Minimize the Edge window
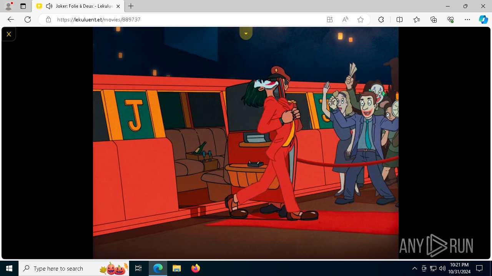The width and height of the screenshot is (492, 276). coord(448,6)
